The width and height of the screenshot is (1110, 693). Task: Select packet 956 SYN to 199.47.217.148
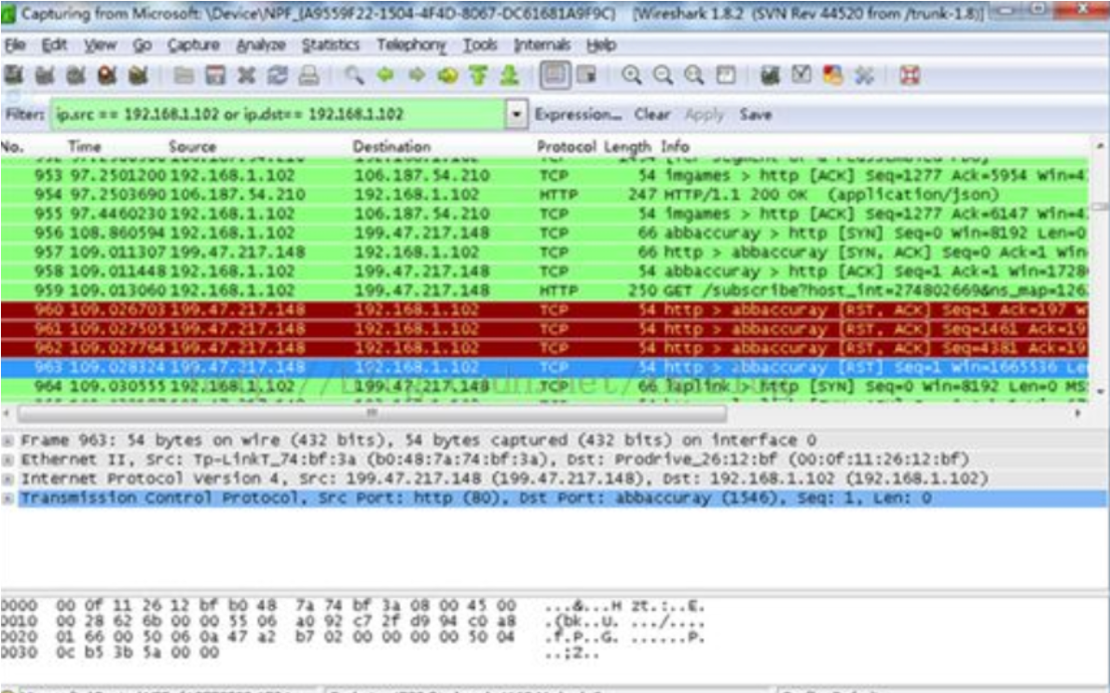click(545, 233)
